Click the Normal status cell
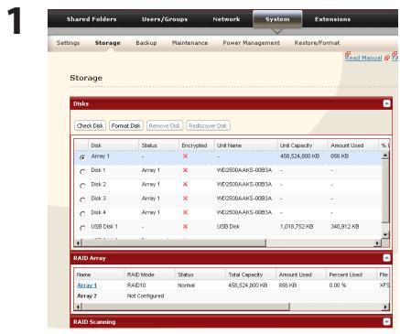The image size is (400, 334). point(186,286)
